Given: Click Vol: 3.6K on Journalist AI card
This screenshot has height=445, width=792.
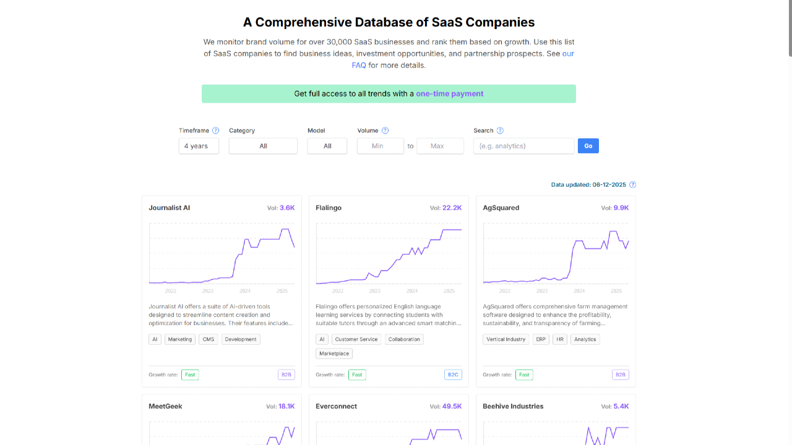Looking at the screenshot, I should pos(280,208).
